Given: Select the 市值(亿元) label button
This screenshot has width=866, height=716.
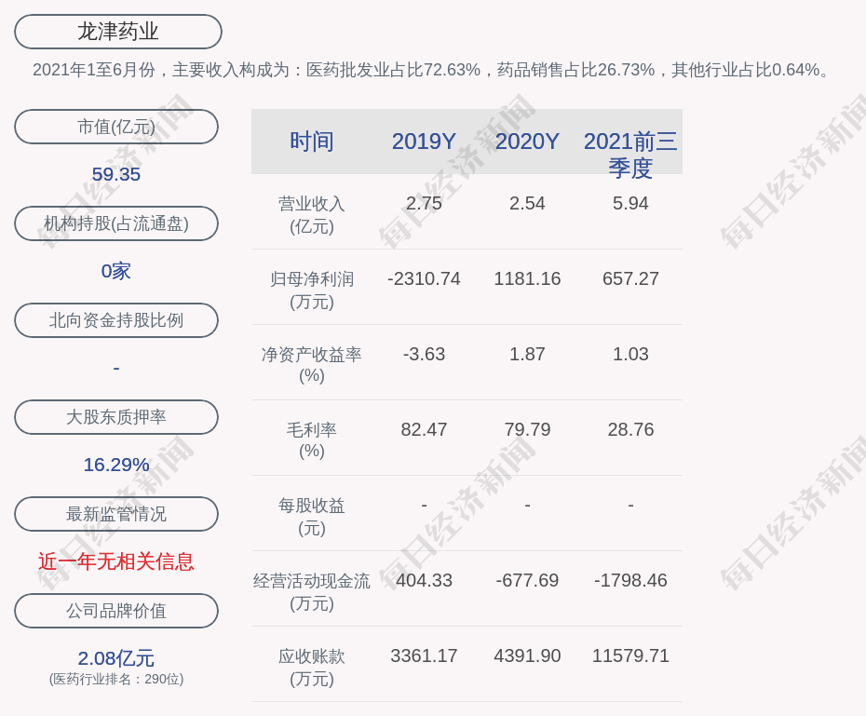Looking at the screenshot, I should 116,127.
